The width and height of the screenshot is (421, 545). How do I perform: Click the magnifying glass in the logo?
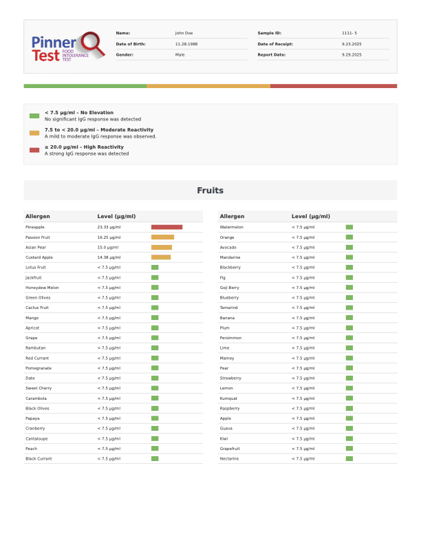point(91,43)
